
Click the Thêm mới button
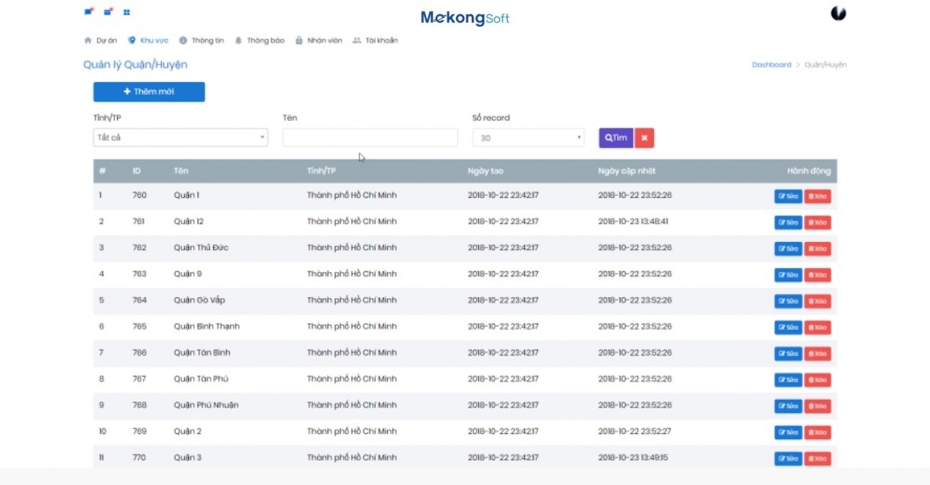[x=149, y=92]
